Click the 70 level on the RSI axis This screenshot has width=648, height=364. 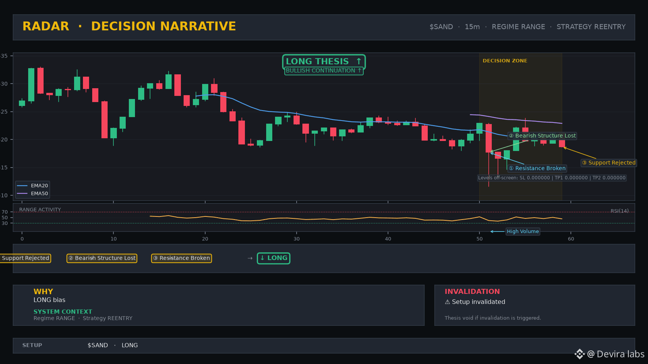tap(5, 212)
